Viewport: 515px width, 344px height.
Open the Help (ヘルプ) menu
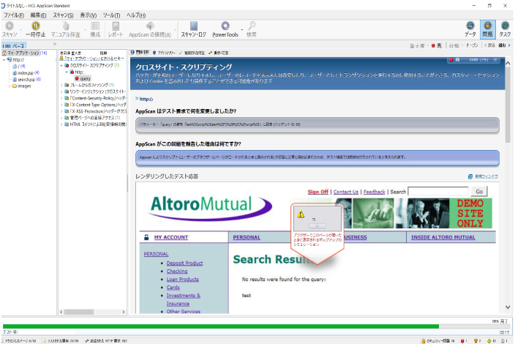[136, 15]
